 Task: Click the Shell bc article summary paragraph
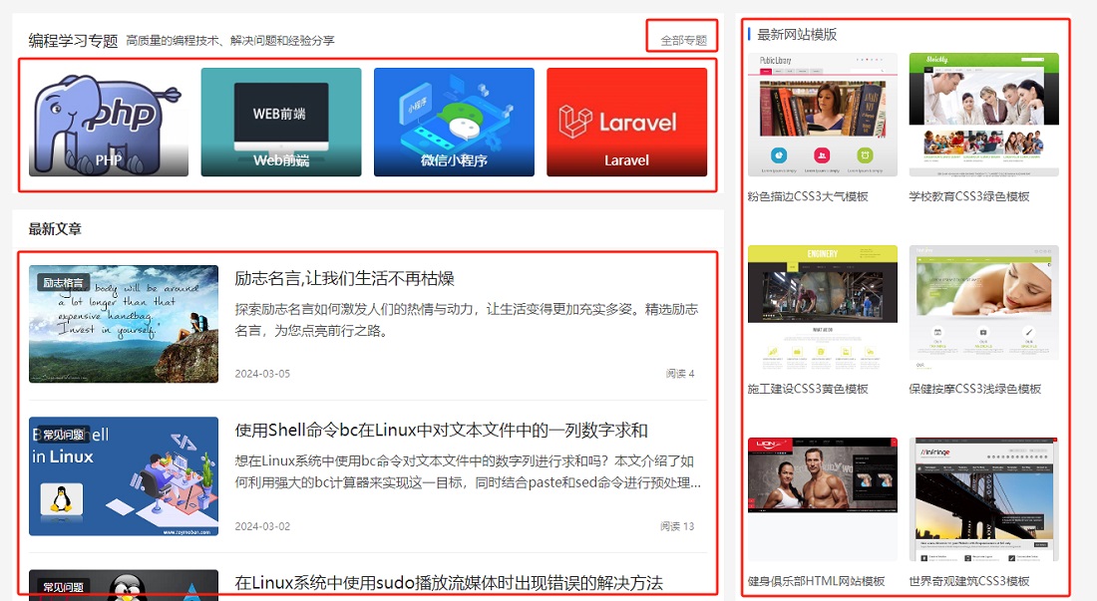468,471
